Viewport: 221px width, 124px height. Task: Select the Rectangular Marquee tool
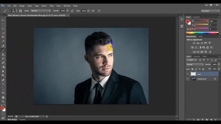click(3, 24)
